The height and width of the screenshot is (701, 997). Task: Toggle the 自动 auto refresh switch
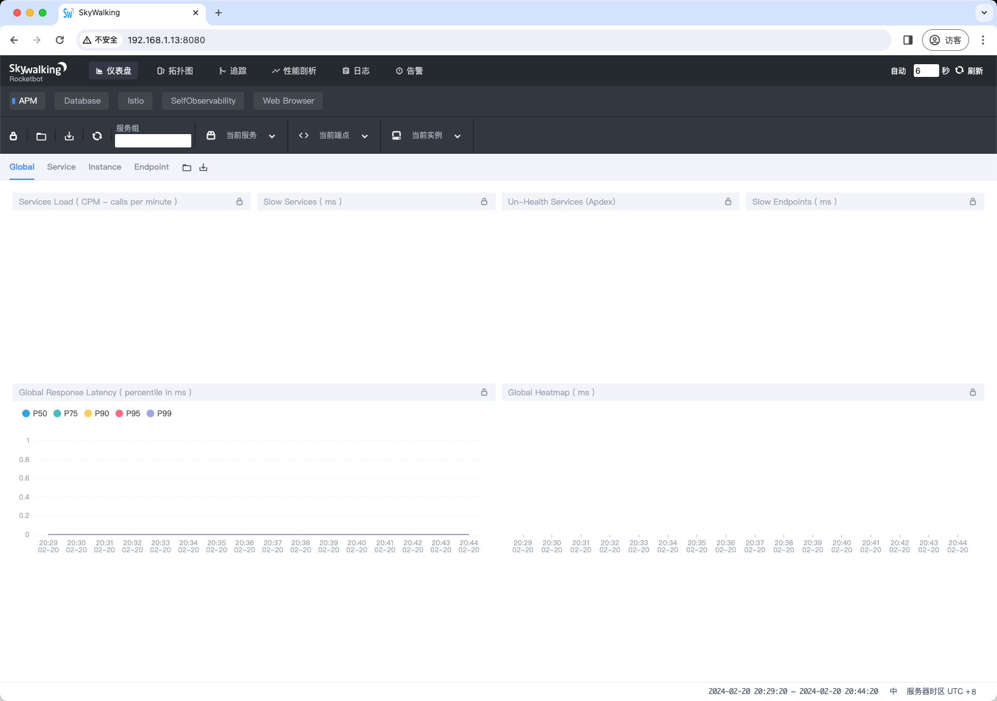tap(898, 71)
